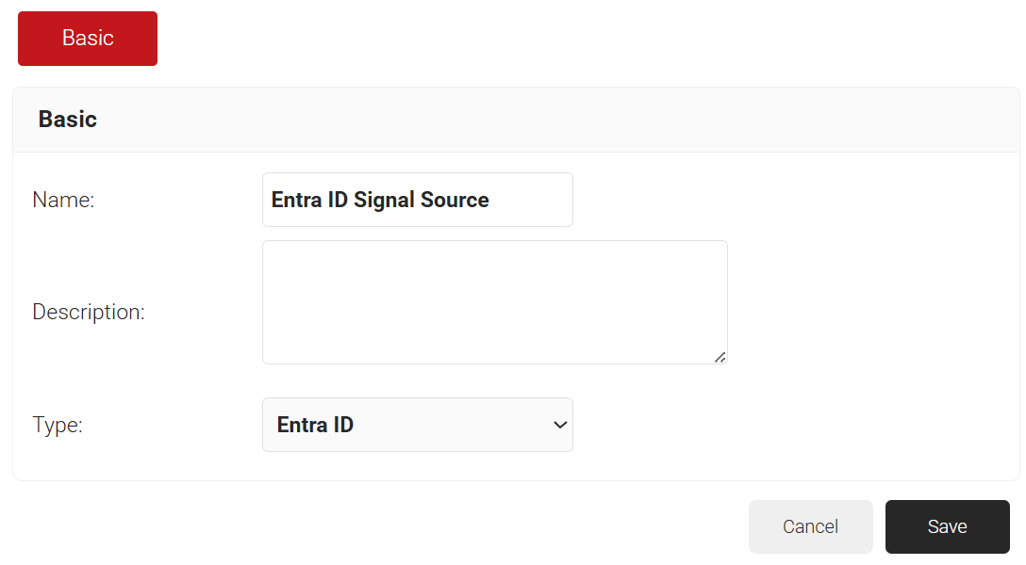Select the "Entra ID" value in Type
The height and width of the screenshot is (565, 1026).
click(x=315, y=425)
